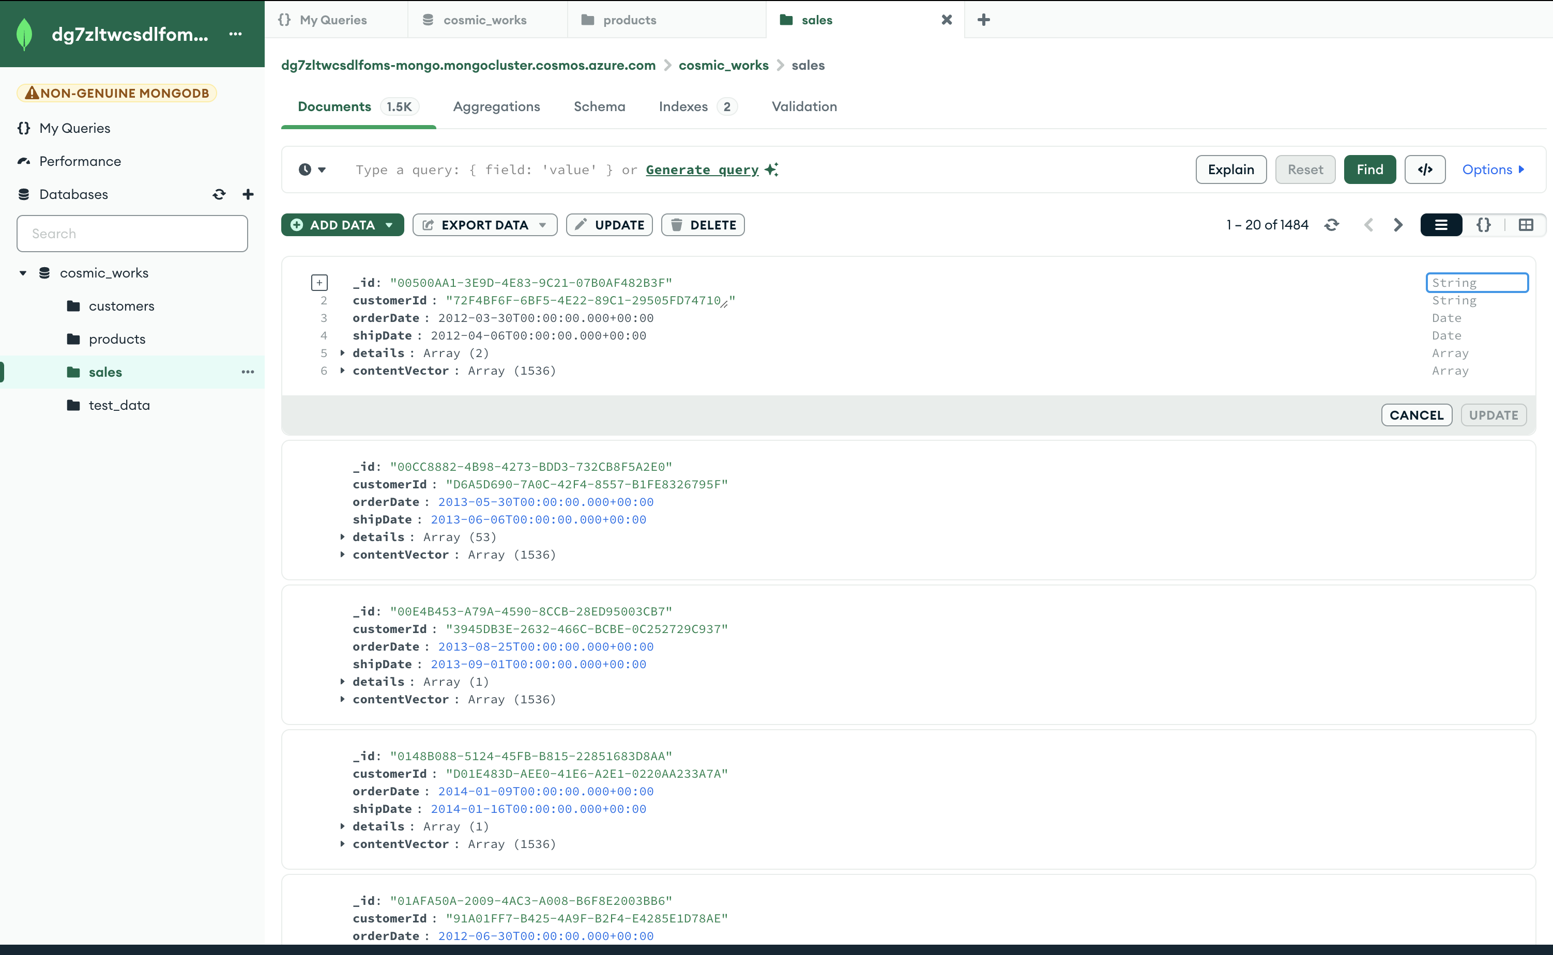
Task: Click the plus icon to create database
Action: pyautogui.click(x=248, y=194)
